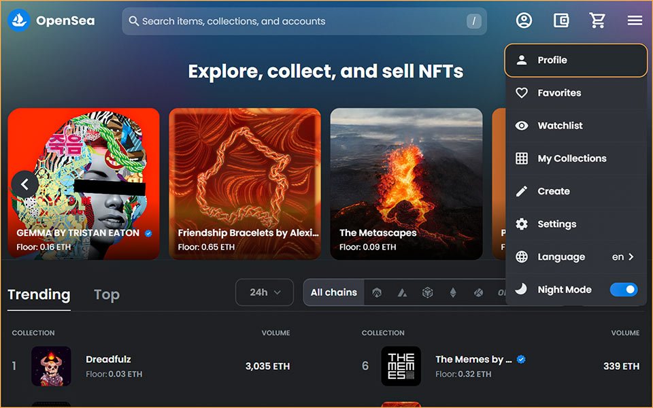Click The Memes logo thumbnail
This screenshot has width=653, height=408.
coord(401,366)
